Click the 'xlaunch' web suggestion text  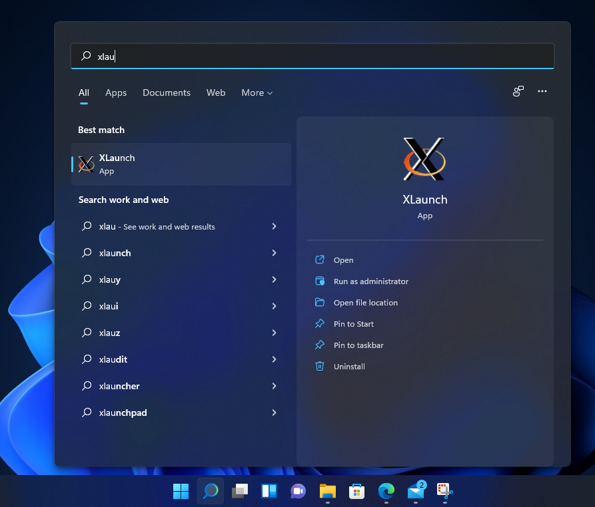click(115, 253)
